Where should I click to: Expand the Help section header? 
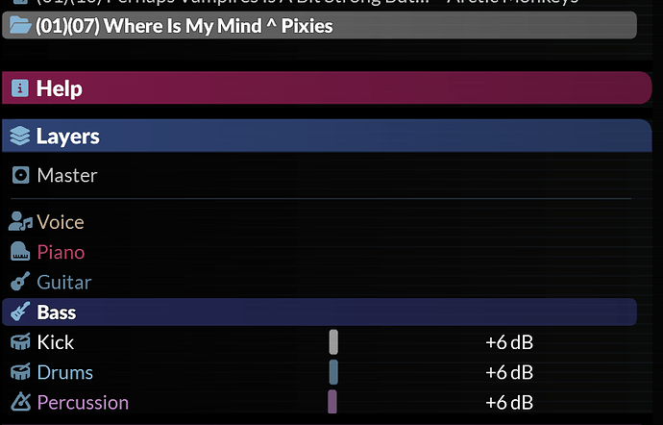tap(327, 88)
